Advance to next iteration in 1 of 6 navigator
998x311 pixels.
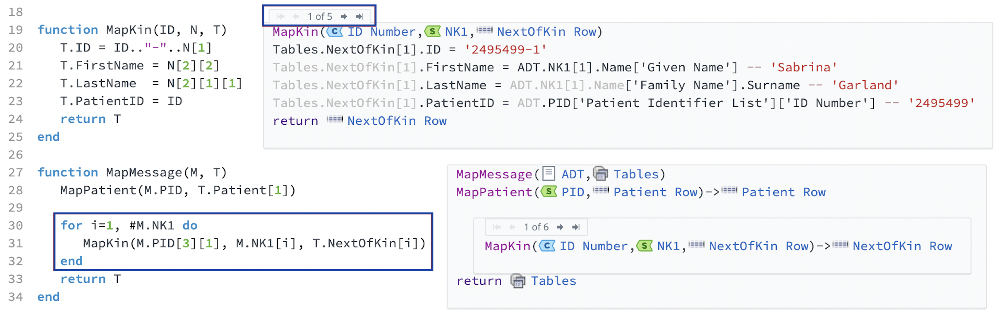560,227
